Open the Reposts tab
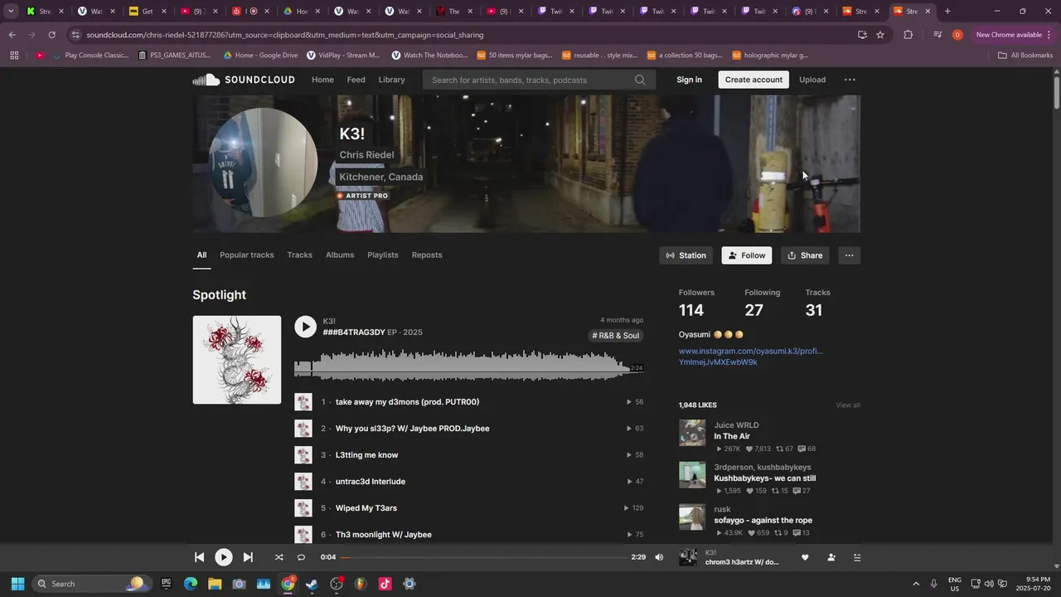This screenshot has width=1061, height=597. pos(427,255)
